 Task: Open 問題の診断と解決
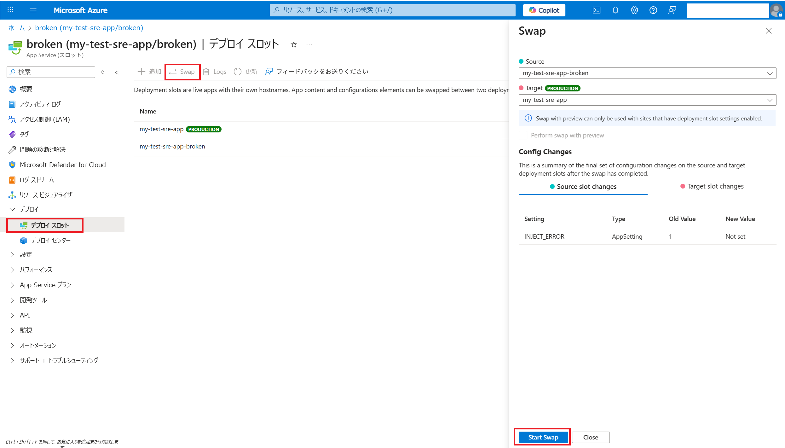click(43, 149)
